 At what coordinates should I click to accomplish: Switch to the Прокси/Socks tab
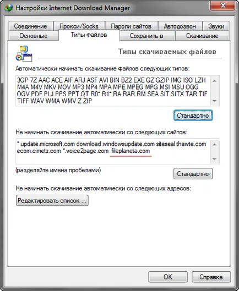(x=79, y=26)
